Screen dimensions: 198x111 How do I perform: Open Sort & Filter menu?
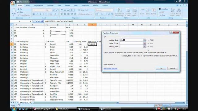[x=173, y=12]
